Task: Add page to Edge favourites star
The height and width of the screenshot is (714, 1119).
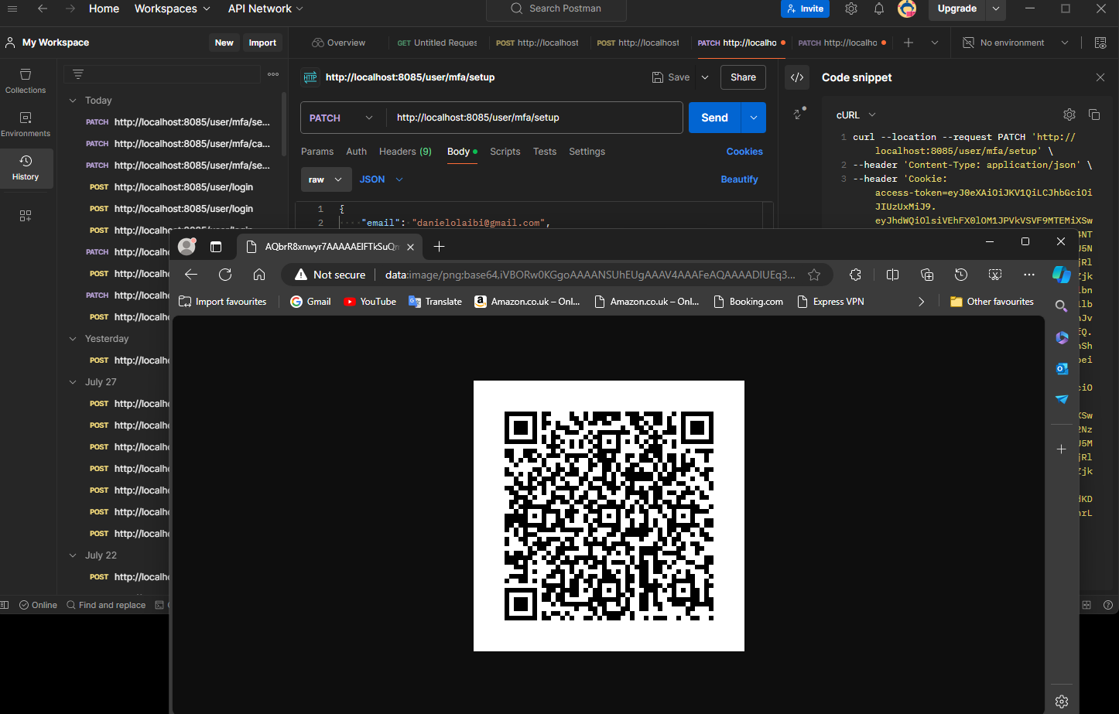Action: point(814,275)
